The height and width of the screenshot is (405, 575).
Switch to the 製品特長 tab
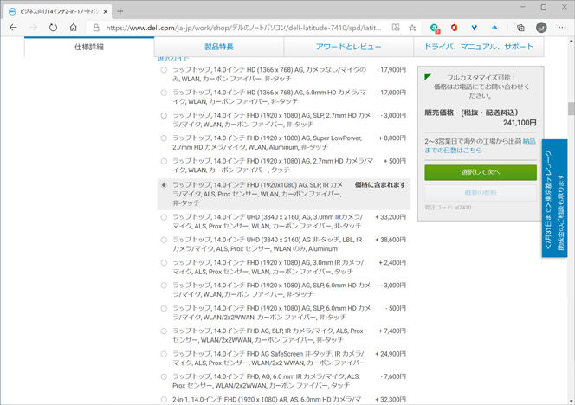219,47
